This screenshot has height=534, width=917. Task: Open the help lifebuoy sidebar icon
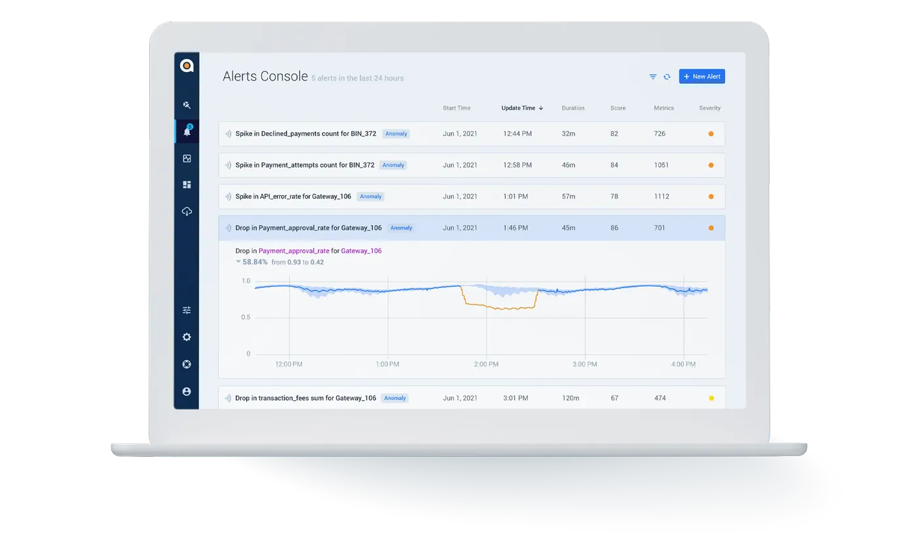[187, 365]
